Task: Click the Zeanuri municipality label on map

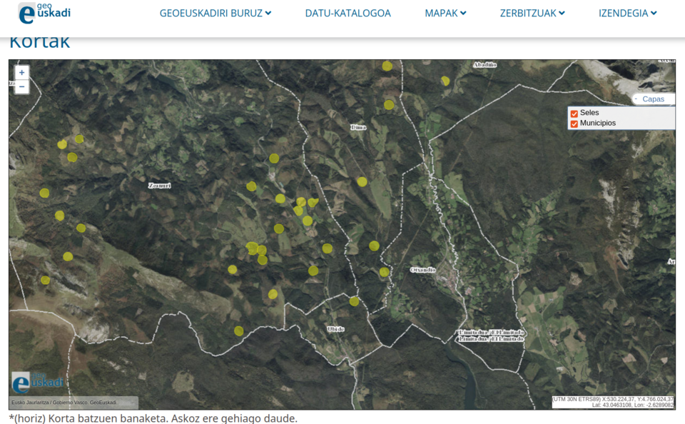Action: pos(159,186)
